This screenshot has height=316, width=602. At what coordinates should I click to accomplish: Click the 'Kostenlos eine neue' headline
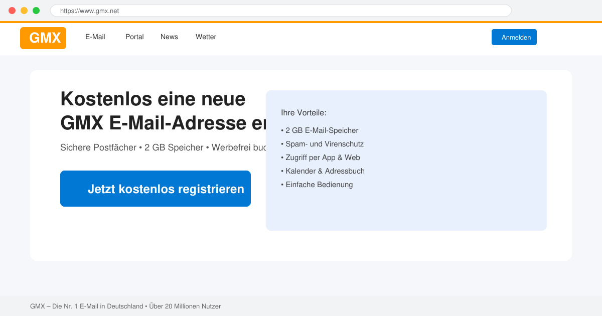(153, 99)
